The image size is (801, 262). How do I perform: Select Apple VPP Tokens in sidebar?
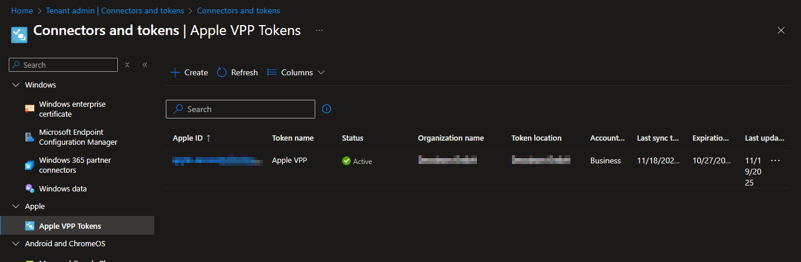(69, 226)
